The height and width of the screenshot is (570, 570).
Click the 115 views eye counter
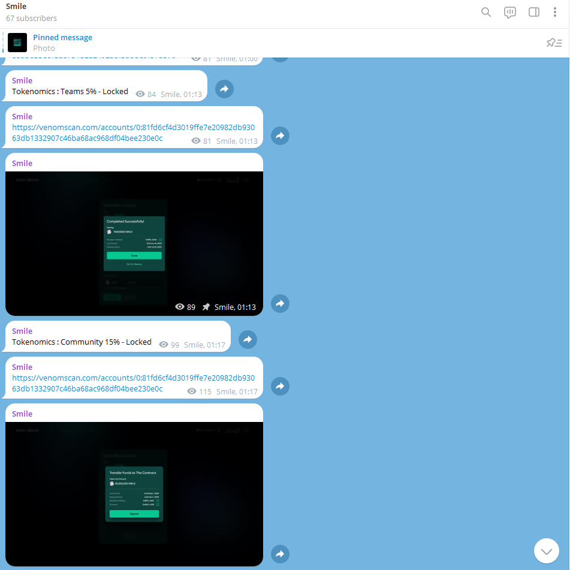(199, 391)
